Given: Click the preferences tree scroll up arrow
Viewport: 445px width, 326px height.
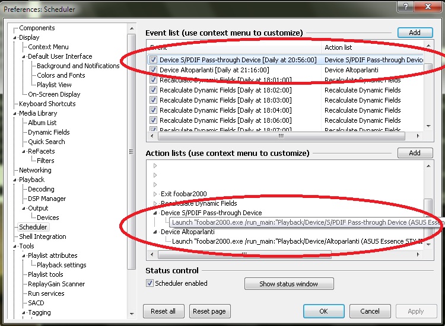Looking at the screenshot, I should (132, 28).
